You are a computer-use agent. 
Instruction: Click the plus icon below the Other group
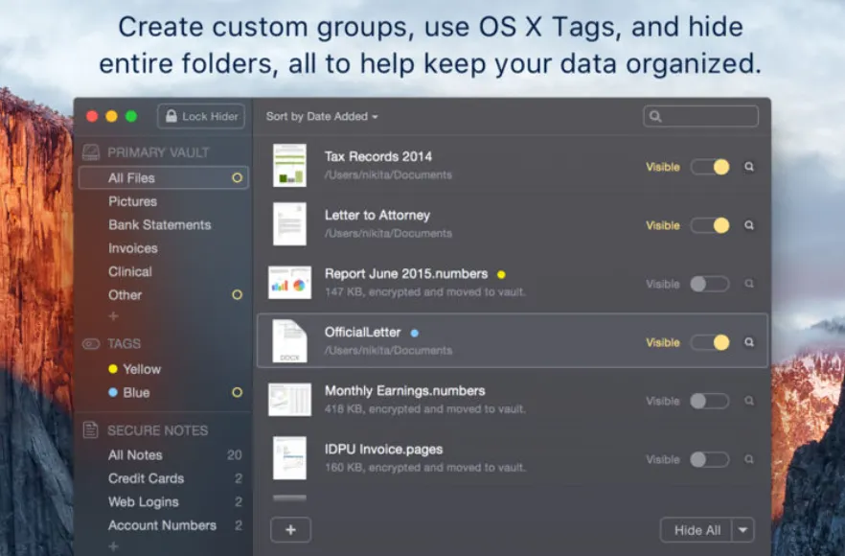tap(113, 316)
